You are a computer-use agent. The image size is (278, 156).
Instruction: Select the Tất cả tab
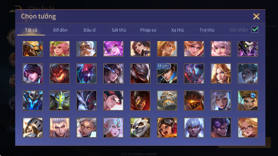31,30
